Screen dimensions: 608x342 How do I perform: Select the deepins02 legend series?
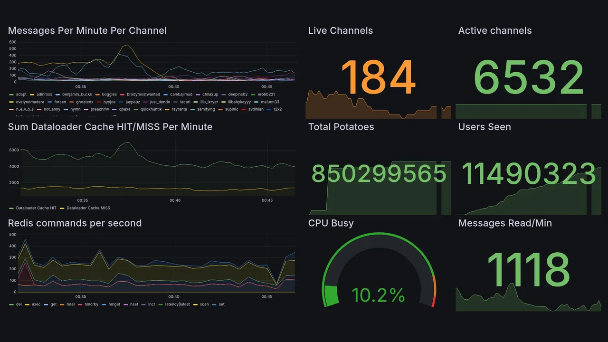237,95
